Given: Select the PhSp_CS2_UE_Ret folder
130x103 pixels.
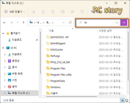Looking at the screenshot, I should 58,62.
